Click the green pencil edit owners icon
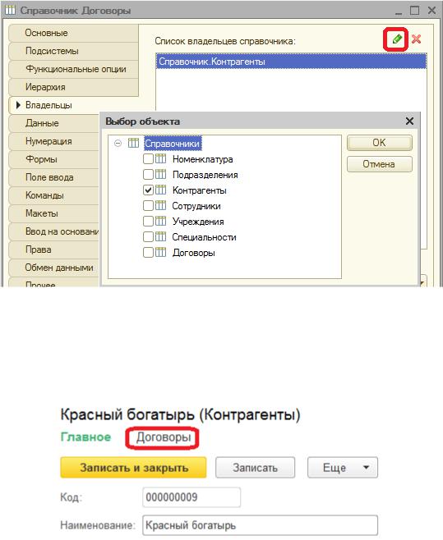443x540 pixels. 397,39
